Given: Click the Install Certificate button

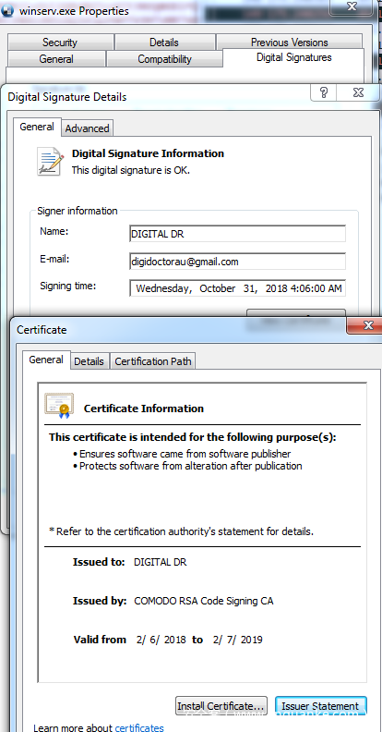Looking at the screenshot, I should click(221, 706).
